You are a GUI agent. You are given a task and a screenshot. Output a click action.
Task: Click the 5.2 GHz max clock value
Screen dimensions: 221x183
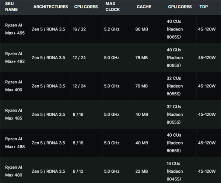[112, 29]
